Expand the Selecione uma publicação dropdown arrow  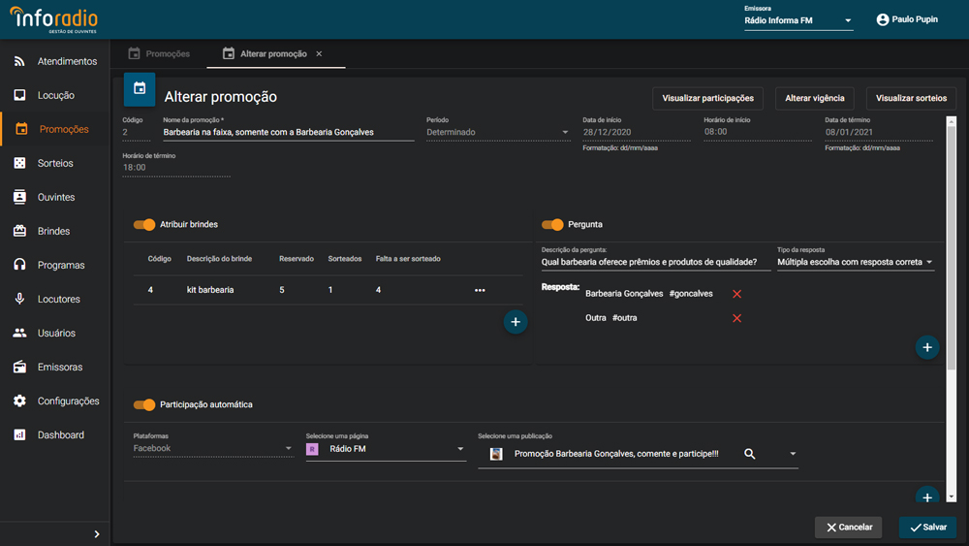(x=793, y=454)
